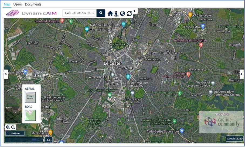The image size is (245, 147).
Task: Click the Nuffield Health Hospital marker
Action: [201, 45]
